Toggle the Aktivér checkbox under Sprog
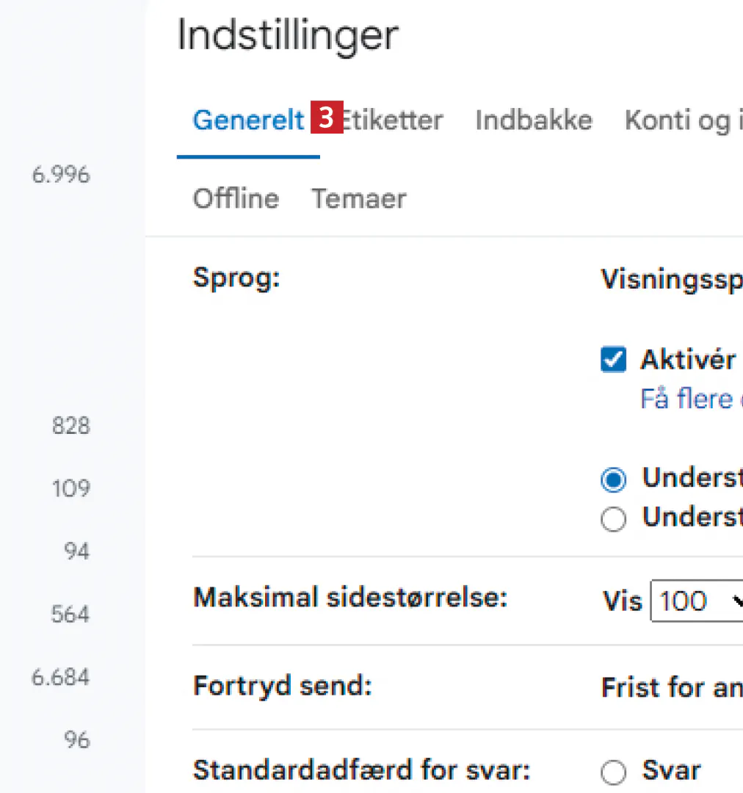743x793 pixels. point(613,361)
